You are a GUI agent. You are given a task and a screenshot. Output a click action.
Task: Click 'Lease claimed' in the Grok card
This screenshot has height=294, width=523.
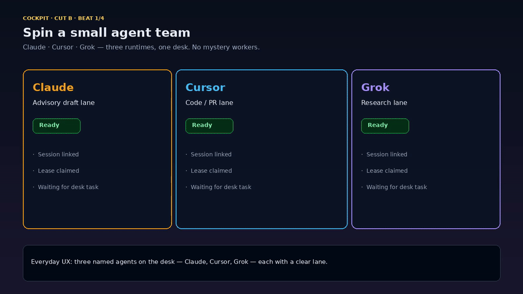click(x=387, y=170)
